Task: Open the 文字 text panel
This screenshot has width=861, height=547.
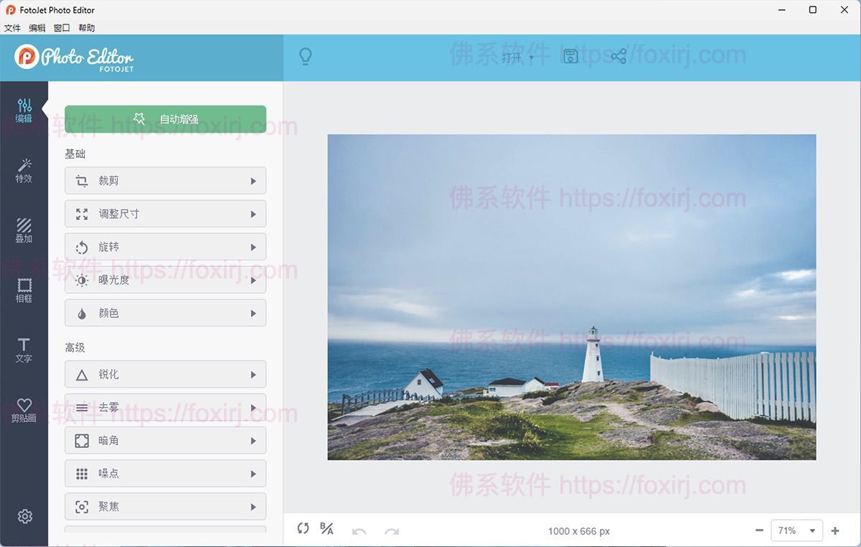Action: click(x=24, y=351)
